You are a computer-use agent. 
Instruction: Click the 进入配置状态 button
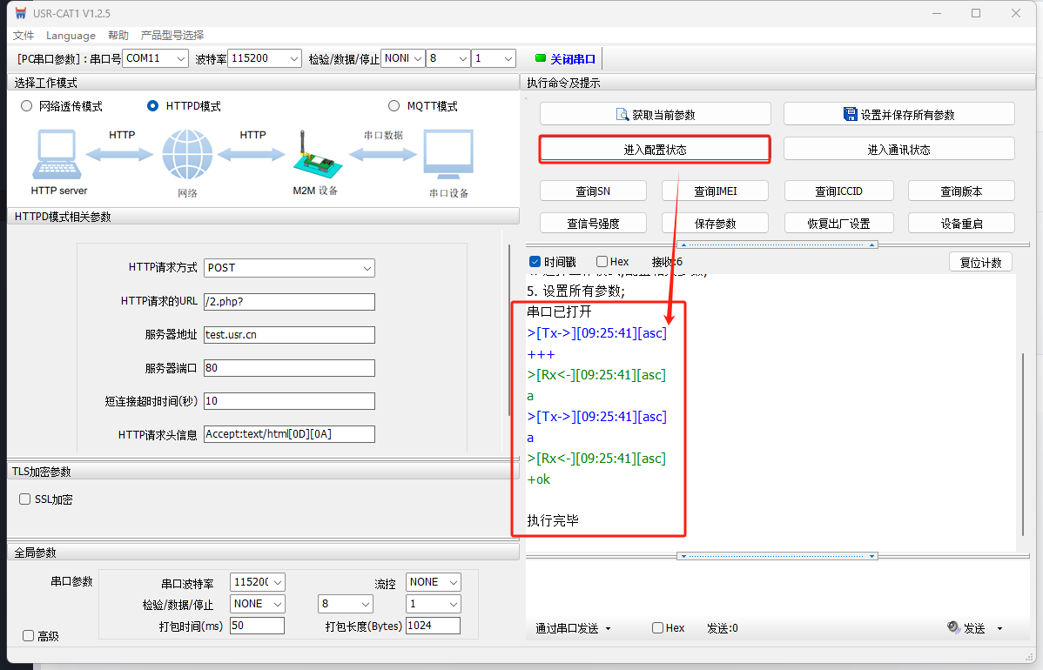(x=655, y=150)
